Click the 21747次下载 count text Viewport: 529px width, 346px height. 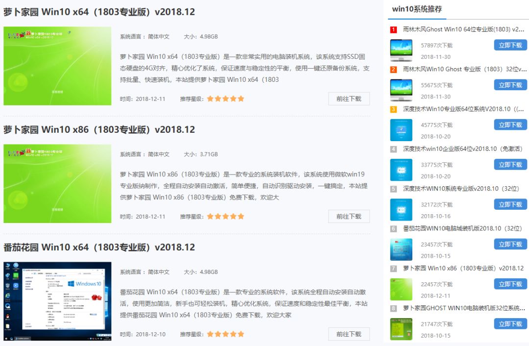(x=436, y=324)
